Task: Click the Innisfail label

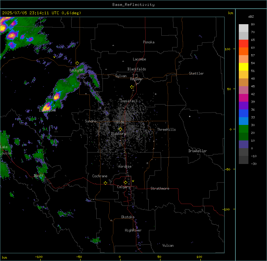Action: click(x=129, y=101)
